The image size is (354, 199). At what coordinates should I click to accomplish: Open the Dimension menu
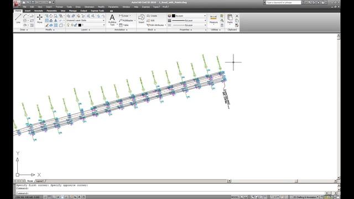pyautogui.click(x=89, y=7)
